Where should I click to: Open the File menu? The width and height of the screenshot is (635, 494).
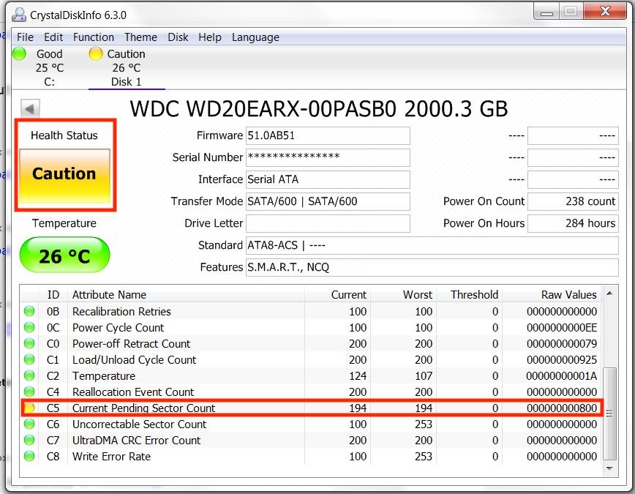pyautogui.click(x=25, y=37)
